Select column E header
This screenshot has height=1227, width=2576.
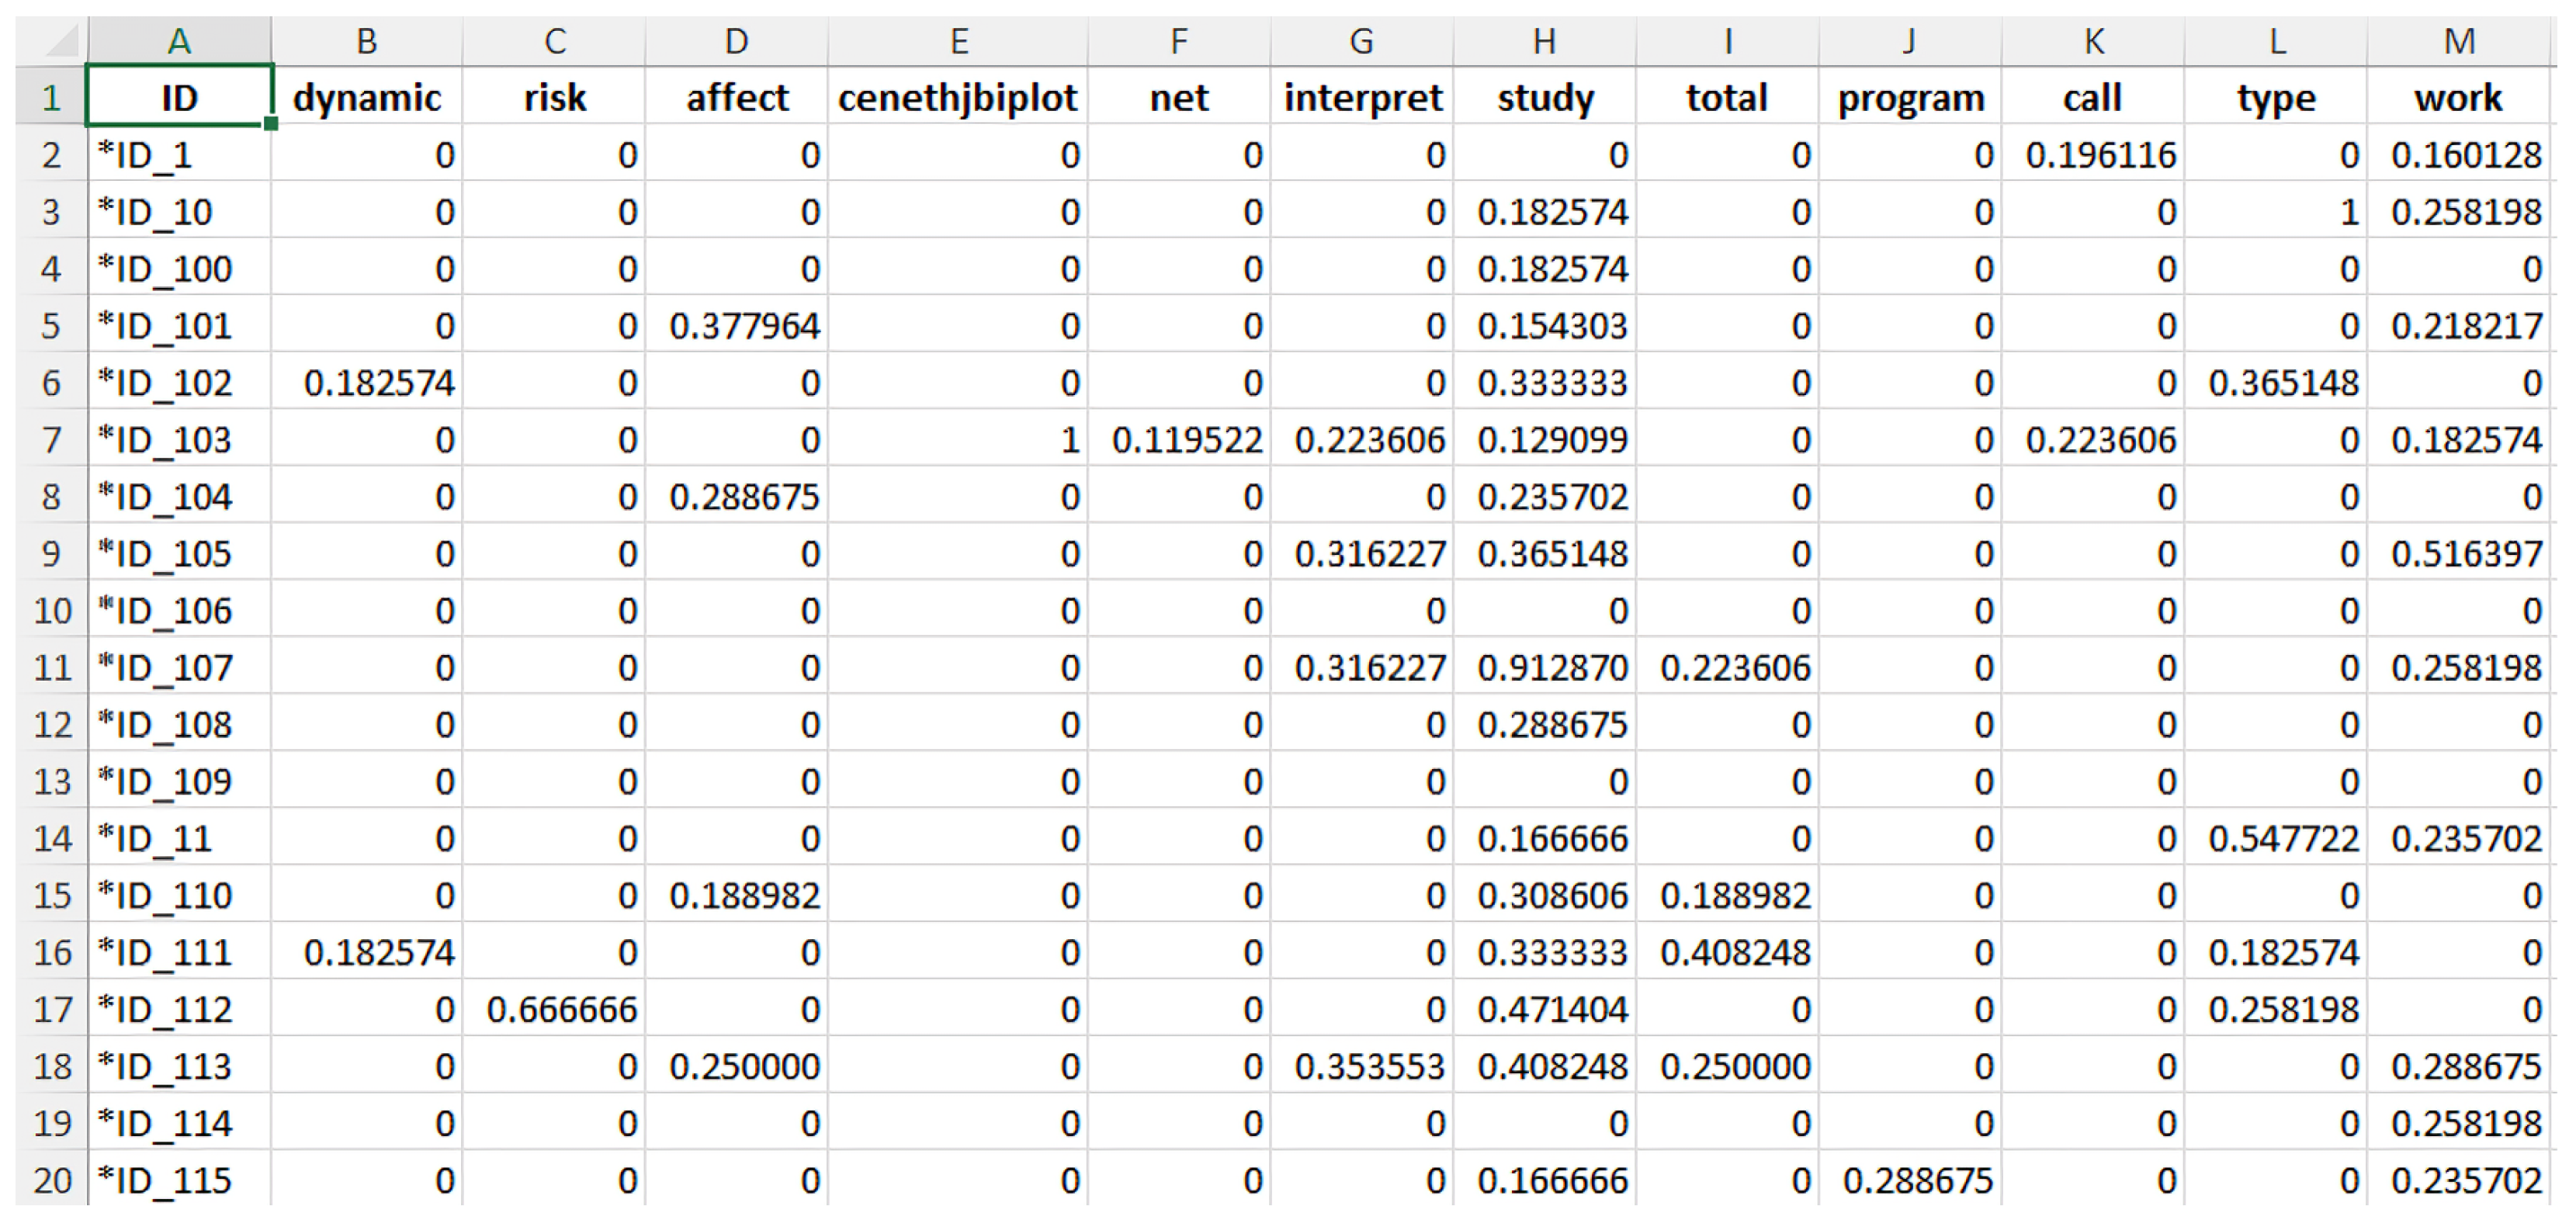point(958,41)
